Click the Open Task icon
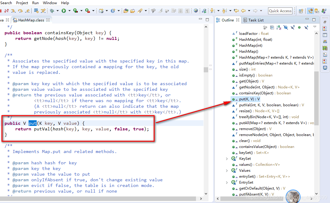330x203 pixels. (x=133, y=11)
